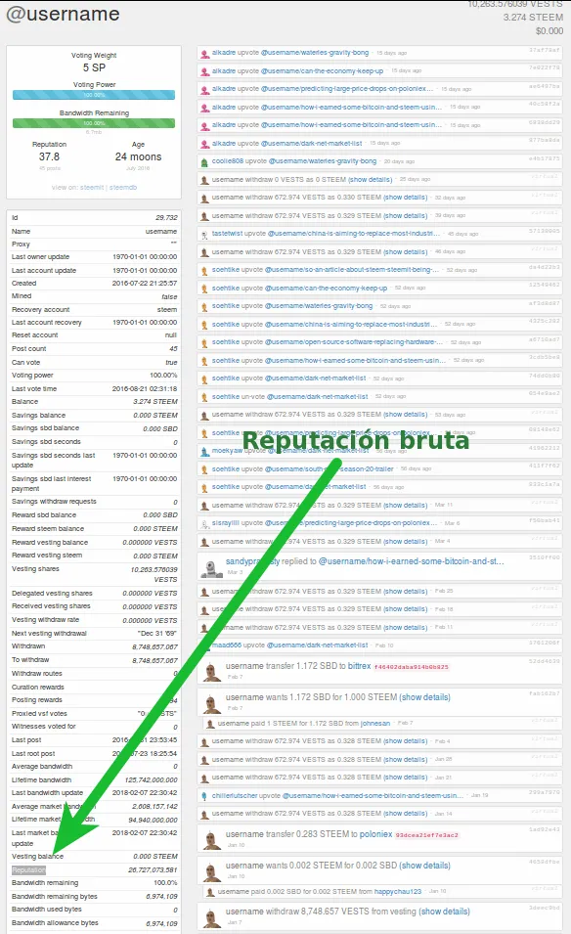Show details for the wants 1.172 SBD order
571x934 pixels.
point(424,697)
